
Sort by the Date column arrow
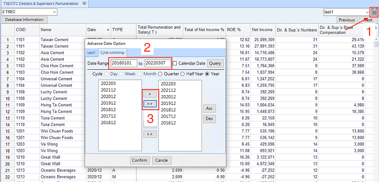[x=108, y=30]
